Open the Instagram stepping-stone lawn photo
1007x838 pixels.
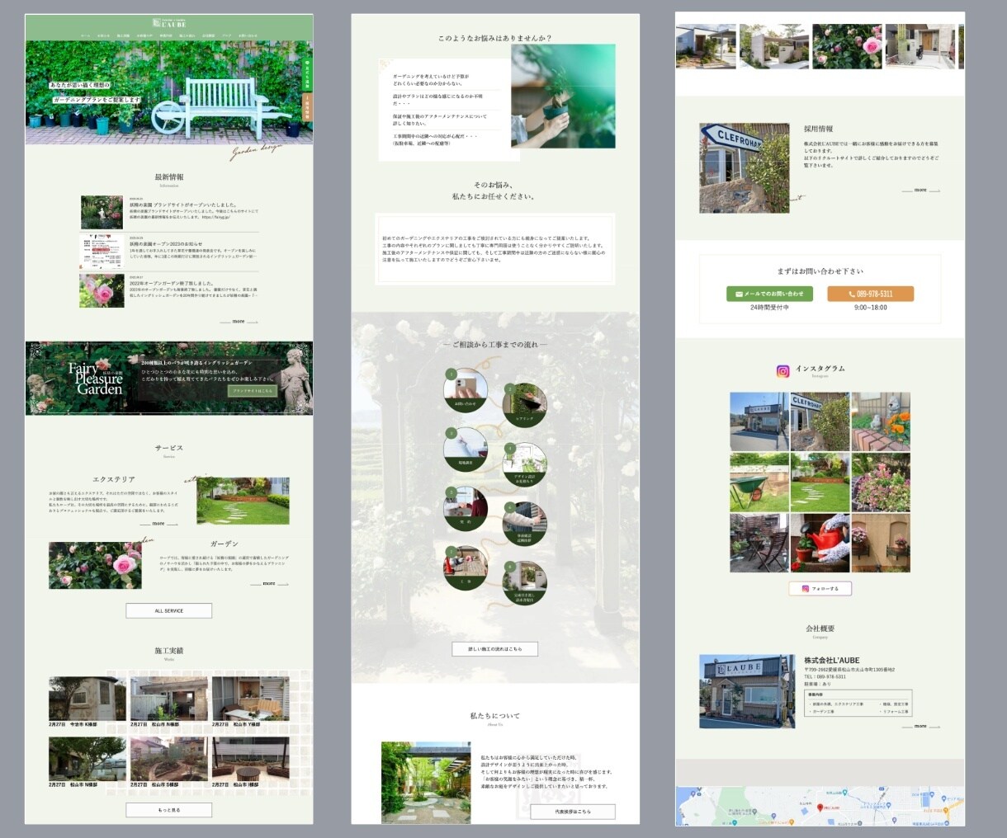[820, 482]
